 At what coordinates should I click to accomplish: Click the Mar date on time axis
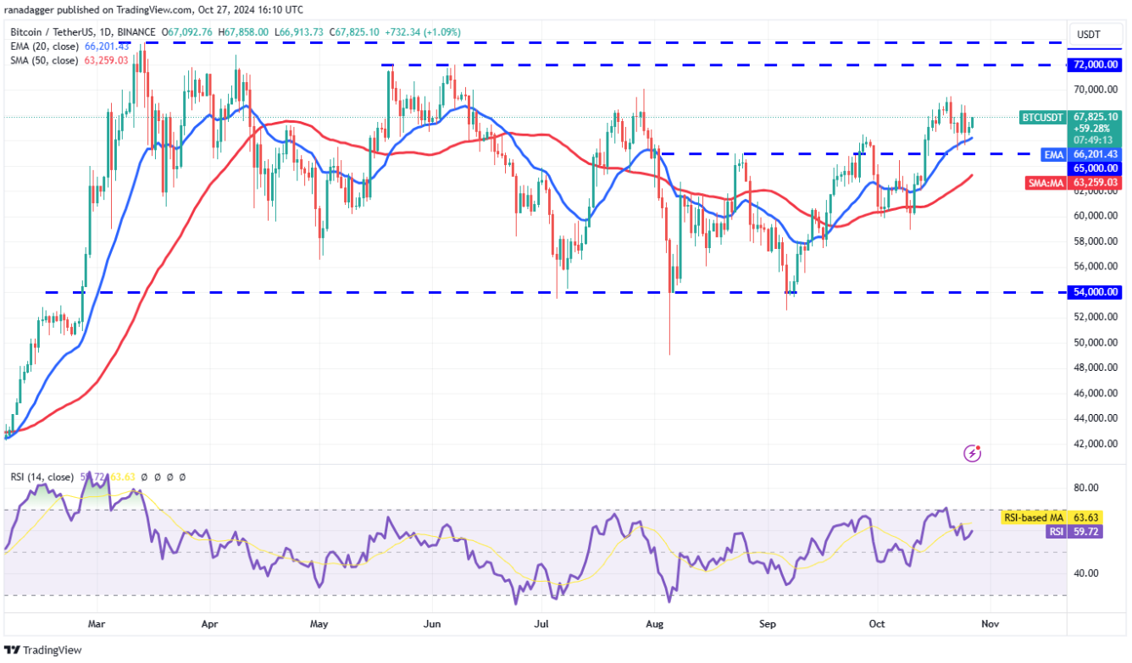[x=97, y=623]
